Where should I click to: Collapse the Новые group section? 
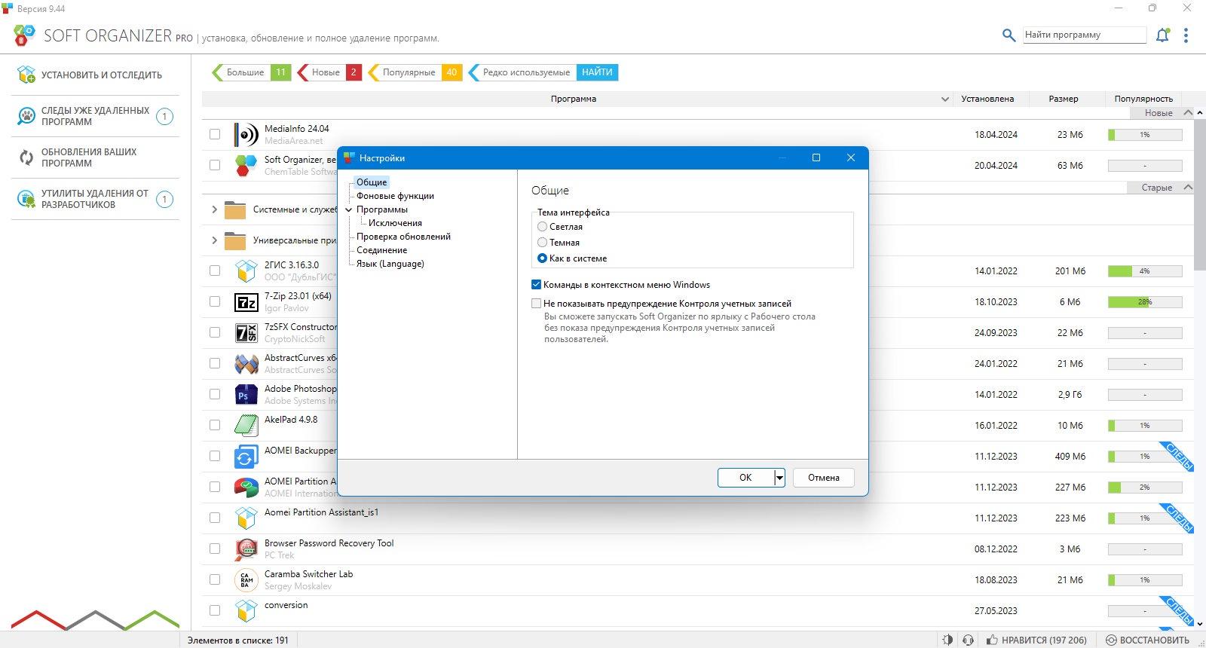coord(1189,112)
